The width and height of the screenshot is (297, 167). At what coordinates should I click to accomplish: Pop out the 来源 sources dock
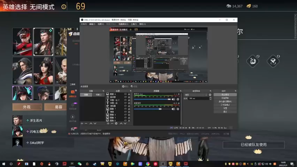click(131, 91)
